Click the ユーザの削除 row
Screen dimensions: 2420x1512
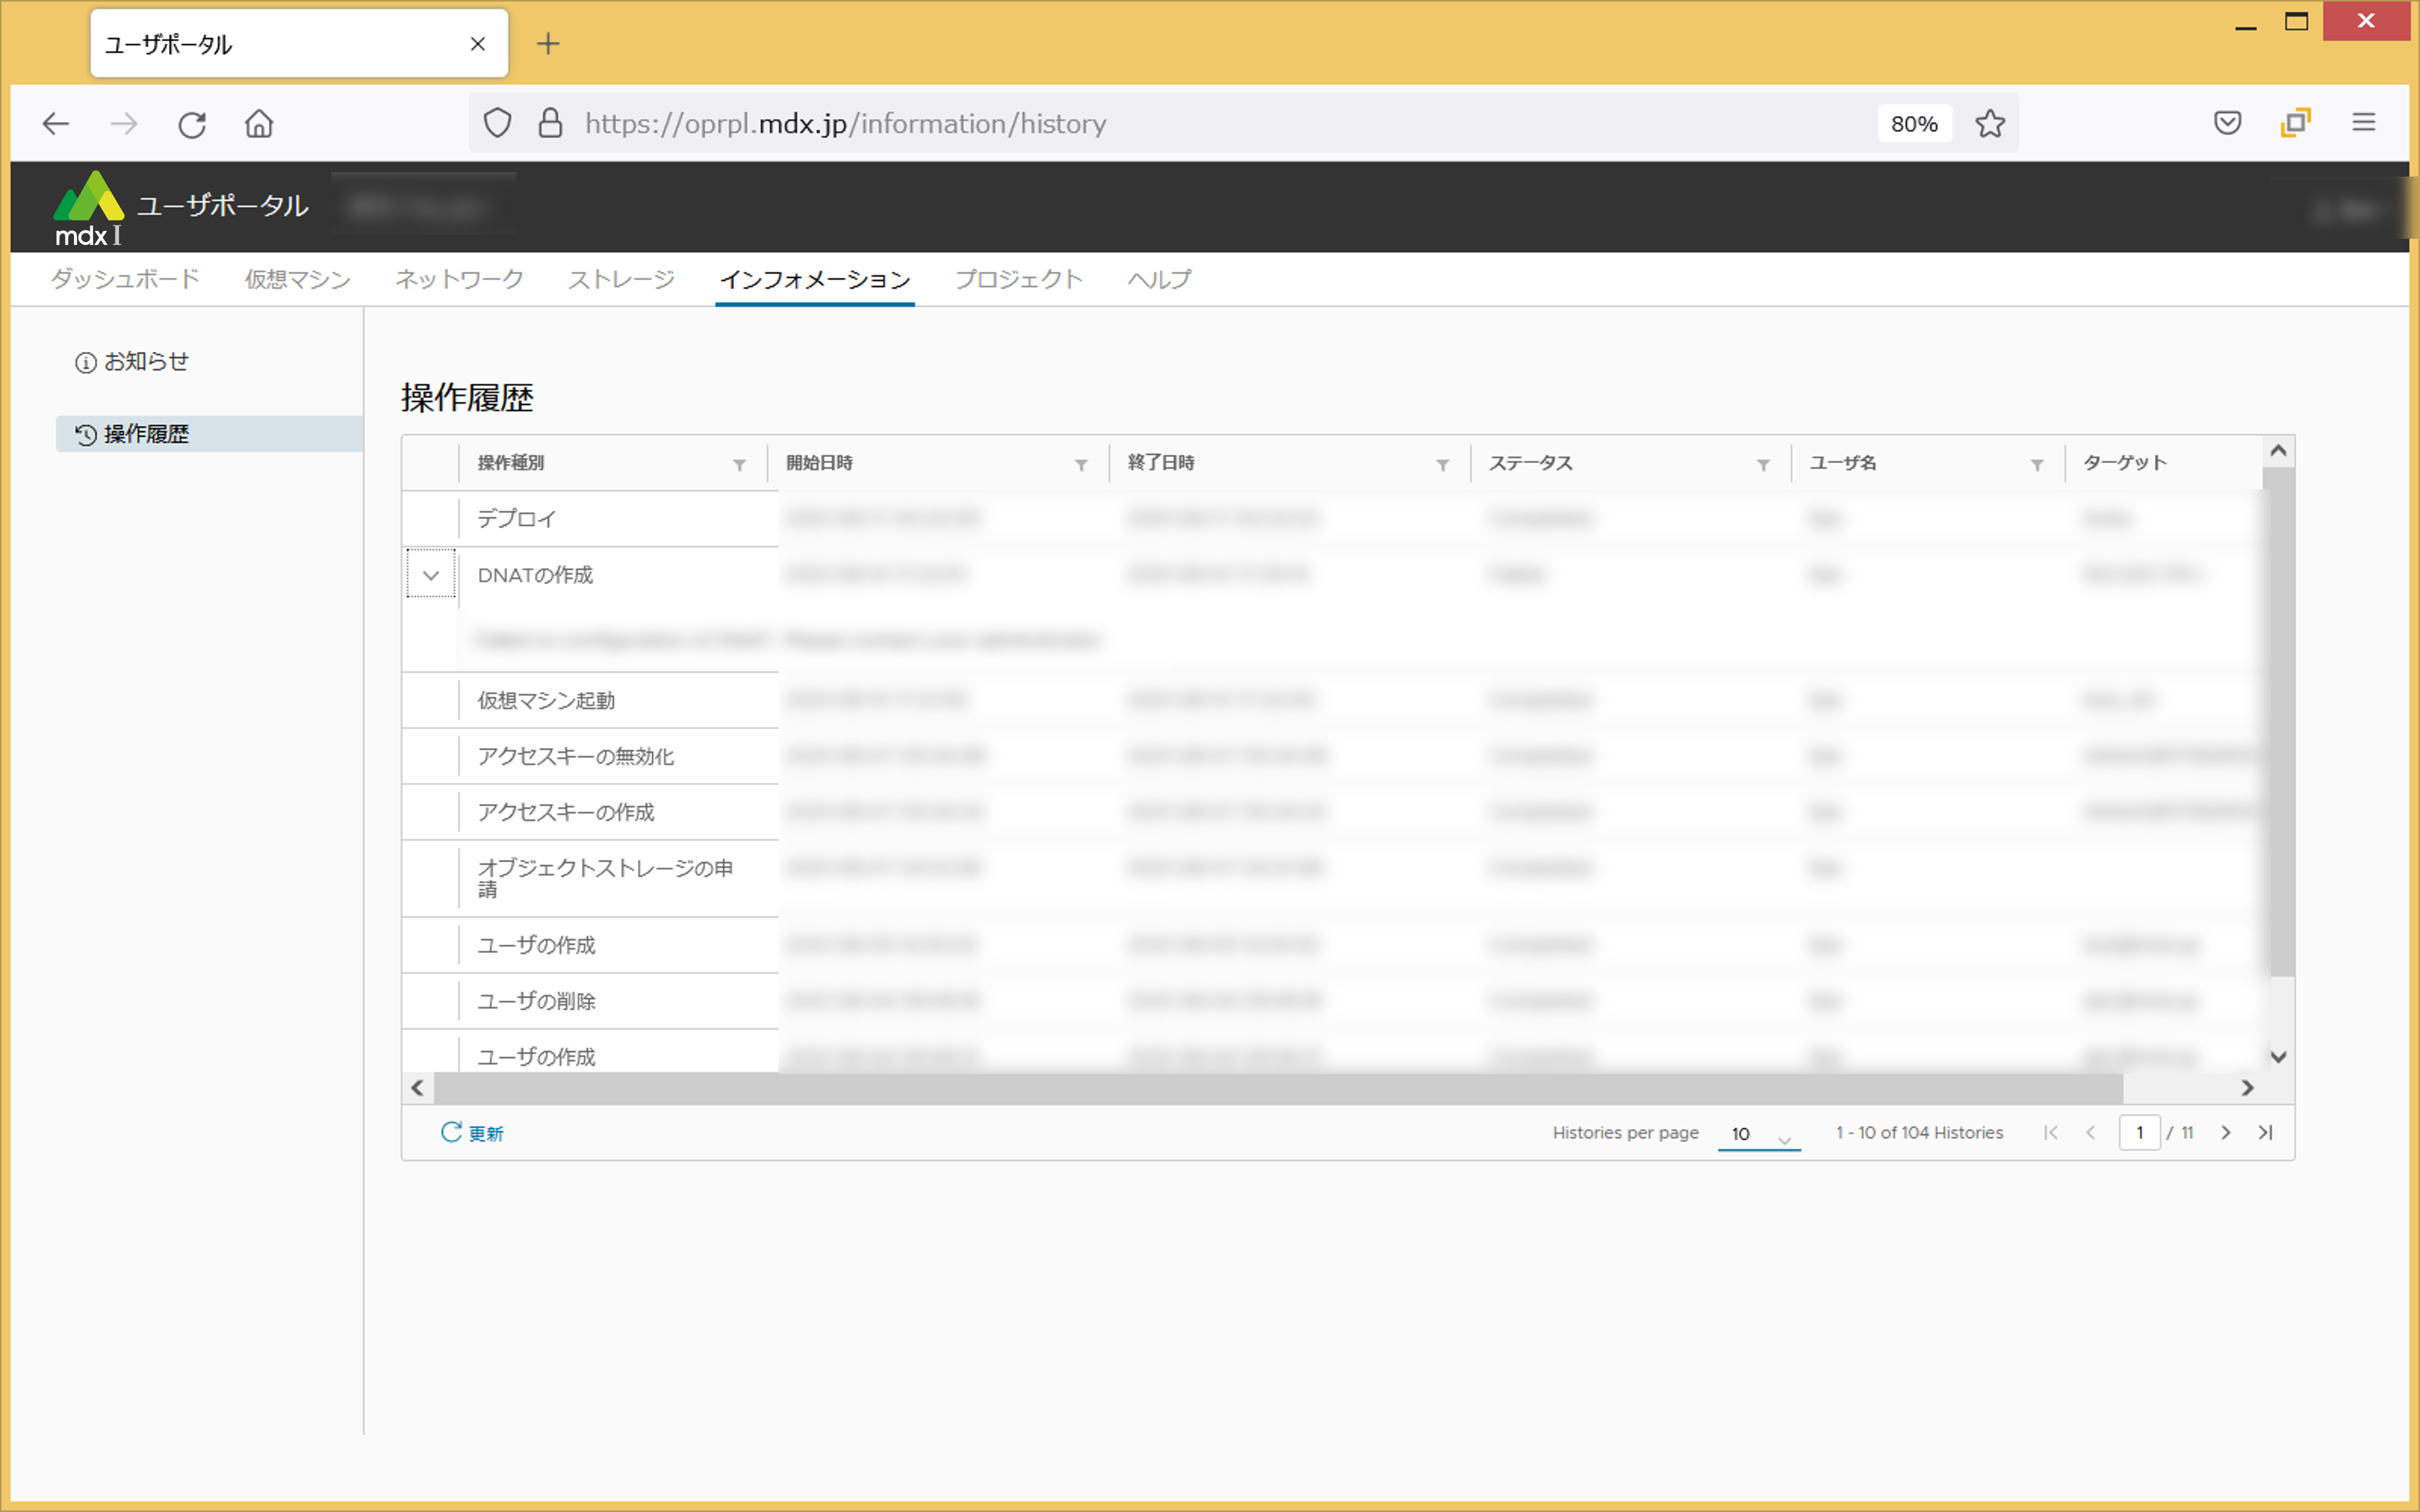(x=1331, y=1001)
